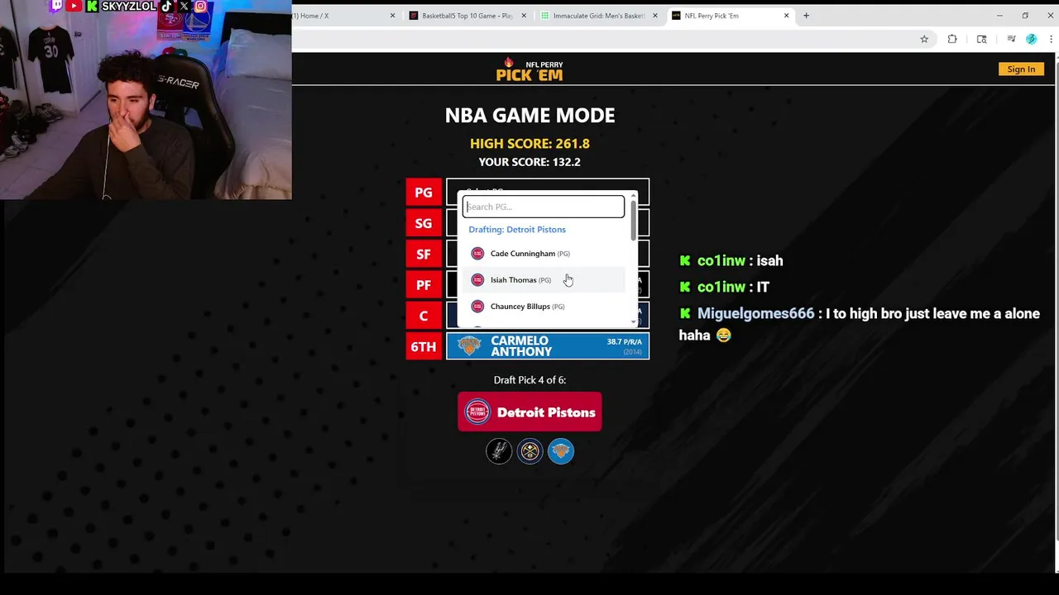This screenshot has width=1059, height=595.
Task: Click the Carmelo Anthony roster slot
Action: 548,346
